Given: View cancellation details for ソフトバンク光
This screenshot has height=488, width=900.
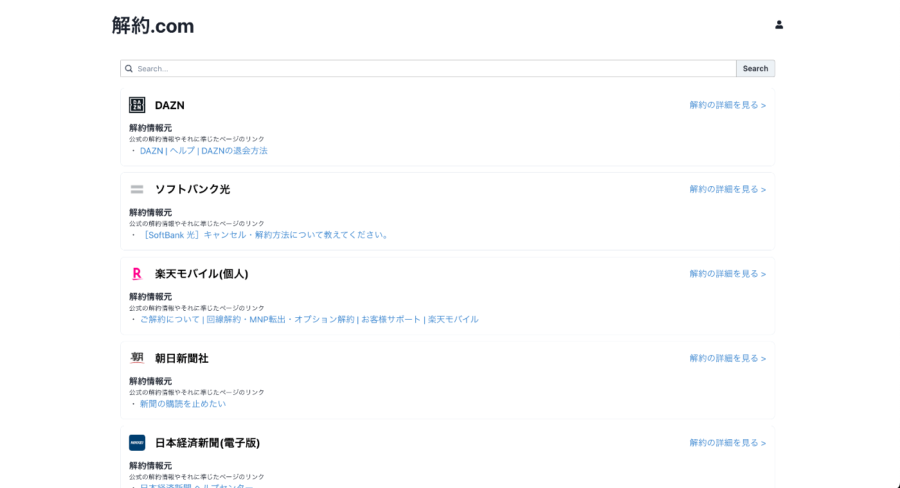Looking at the screenshot, I should 728,189.
